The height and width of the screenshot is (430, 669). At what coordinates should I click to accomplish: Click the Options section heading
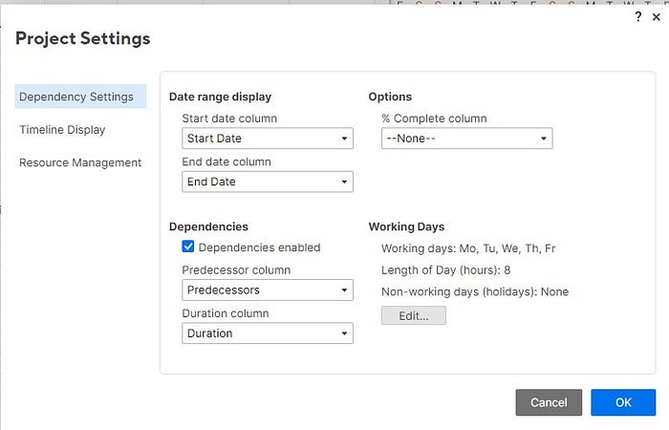[x=390, y=97]
